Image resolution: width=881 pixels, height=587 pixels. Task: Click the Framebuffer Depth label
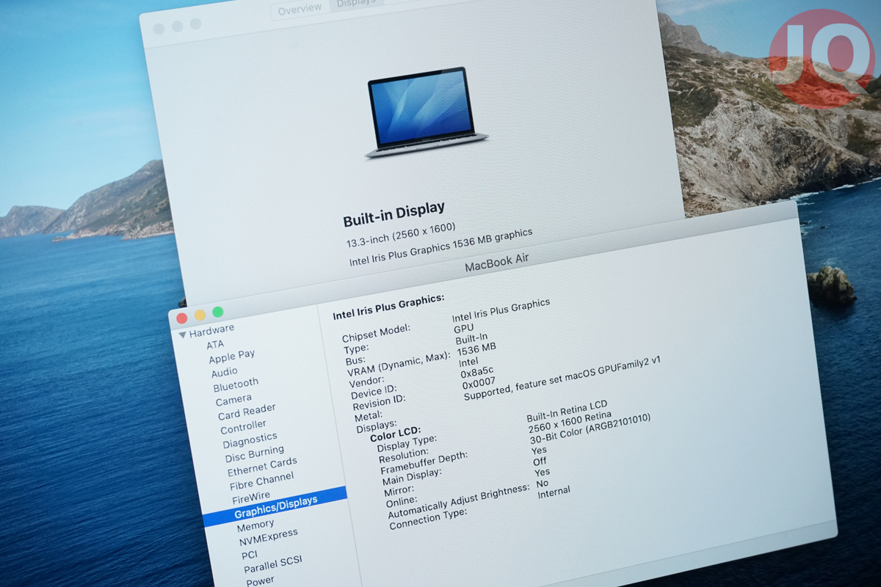click(424, 462)
